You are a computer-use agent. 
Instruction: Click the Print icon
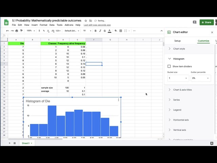(17, 31)
